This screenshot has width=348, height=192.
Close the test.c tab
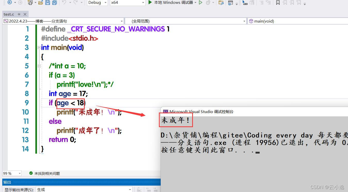pos(25,14)
